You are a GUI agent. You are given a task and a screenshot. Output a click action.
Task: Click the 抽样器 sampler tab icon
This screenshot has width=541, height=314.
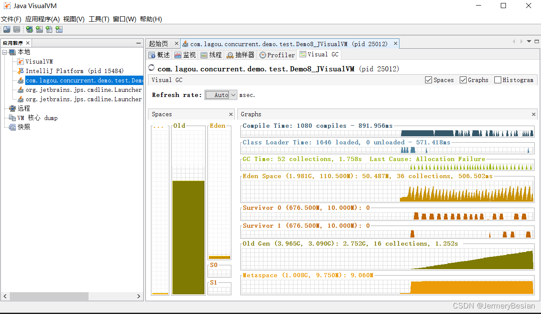click(230, 55)
